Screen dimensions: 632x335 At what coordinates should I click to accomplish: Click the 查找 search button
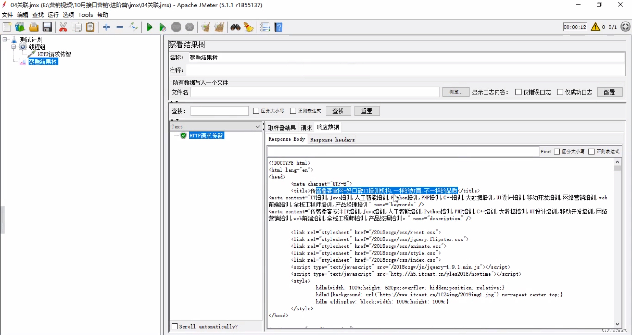tap(338, 111)
